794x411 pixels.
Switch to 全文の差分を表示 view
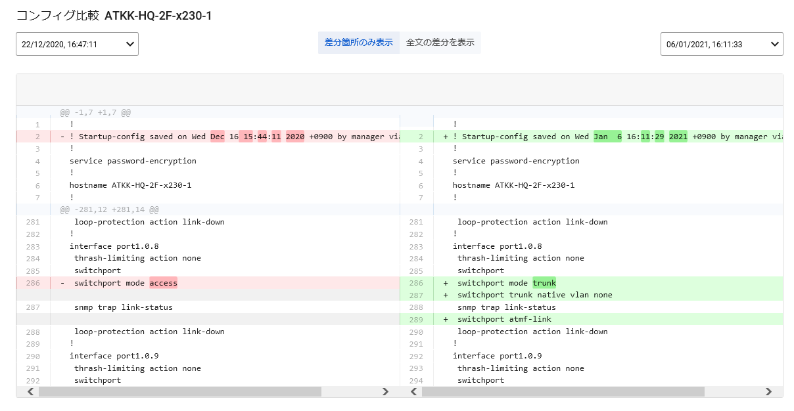pos(440,43)
